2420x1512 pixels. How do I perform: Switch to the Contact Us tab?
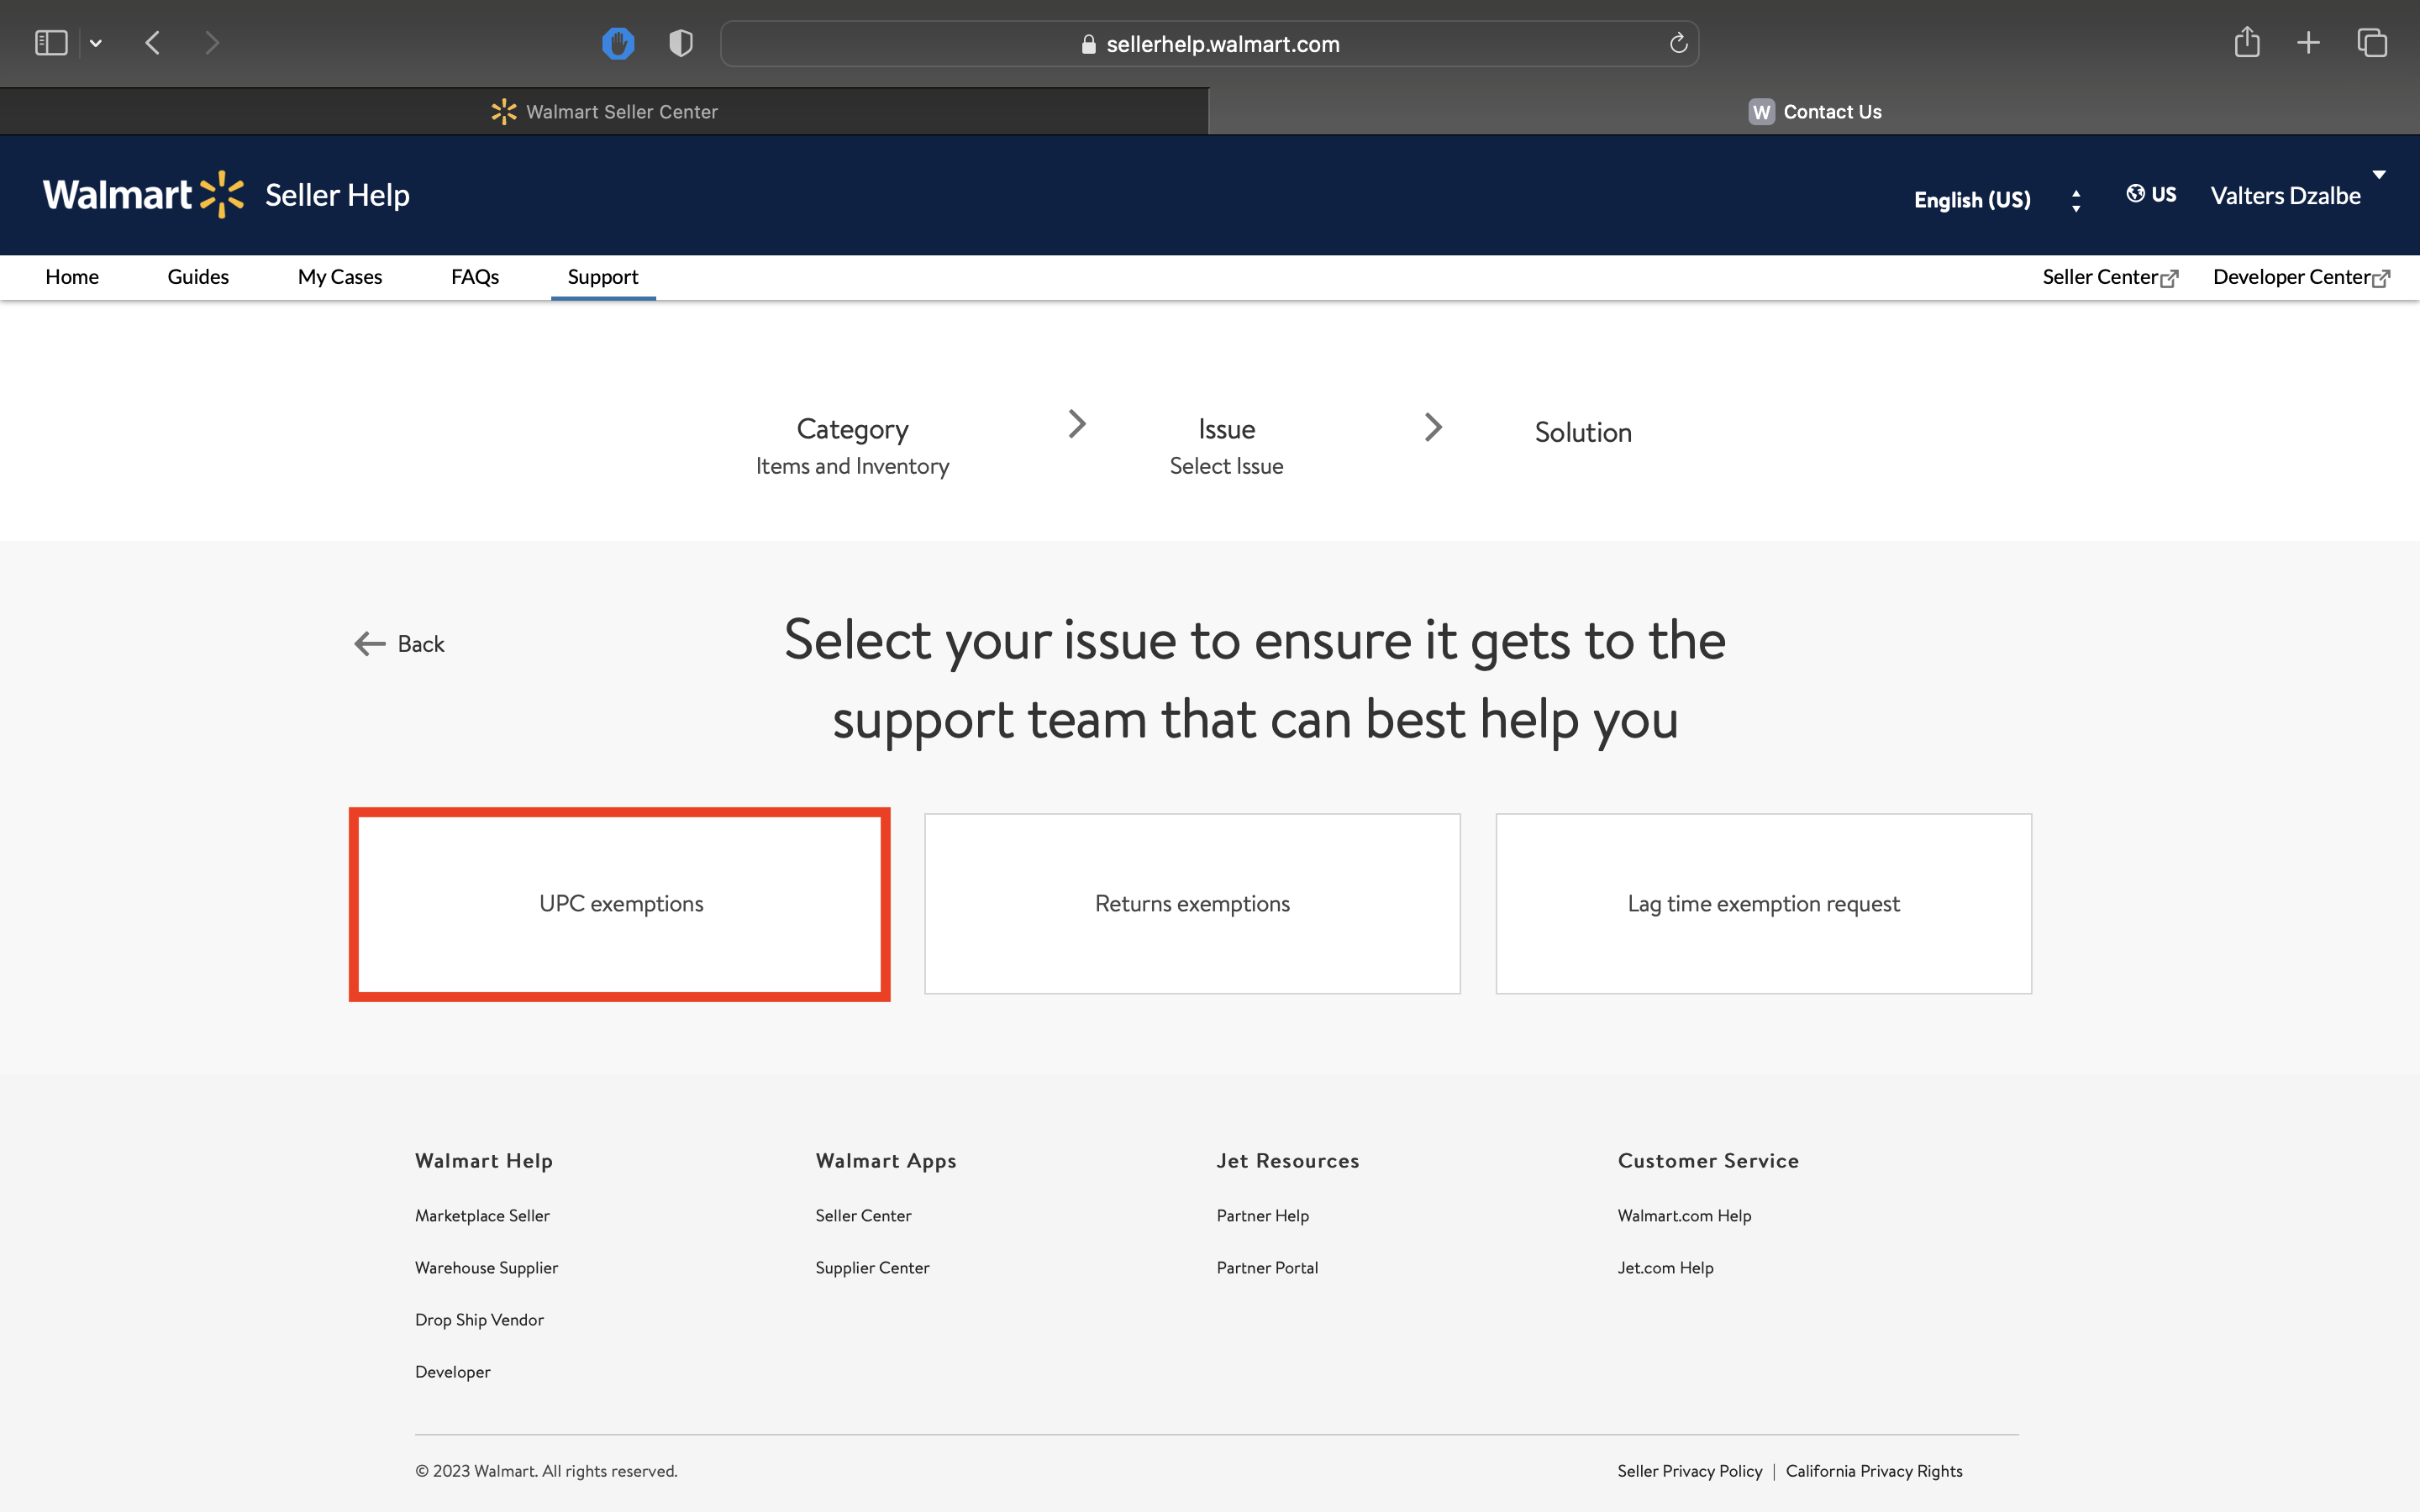1814,111
